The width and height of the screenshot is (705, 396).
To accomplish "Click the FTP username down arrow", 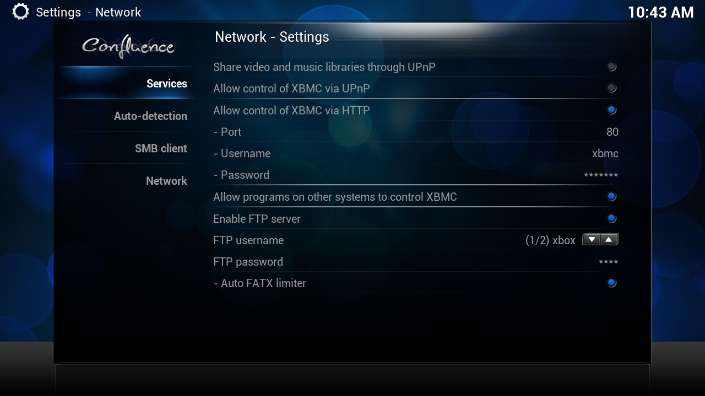I will (x=592, y=239).
